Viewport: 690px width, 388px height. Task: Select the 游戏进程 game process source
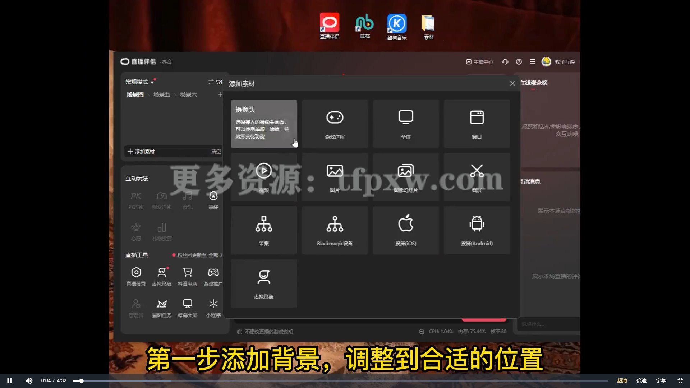(335, 124)
